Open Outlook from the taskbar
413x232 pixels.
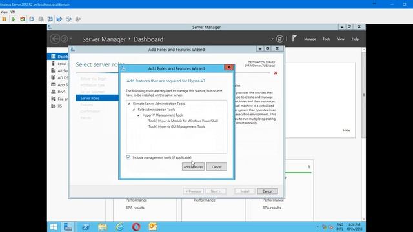pos(153,227)
